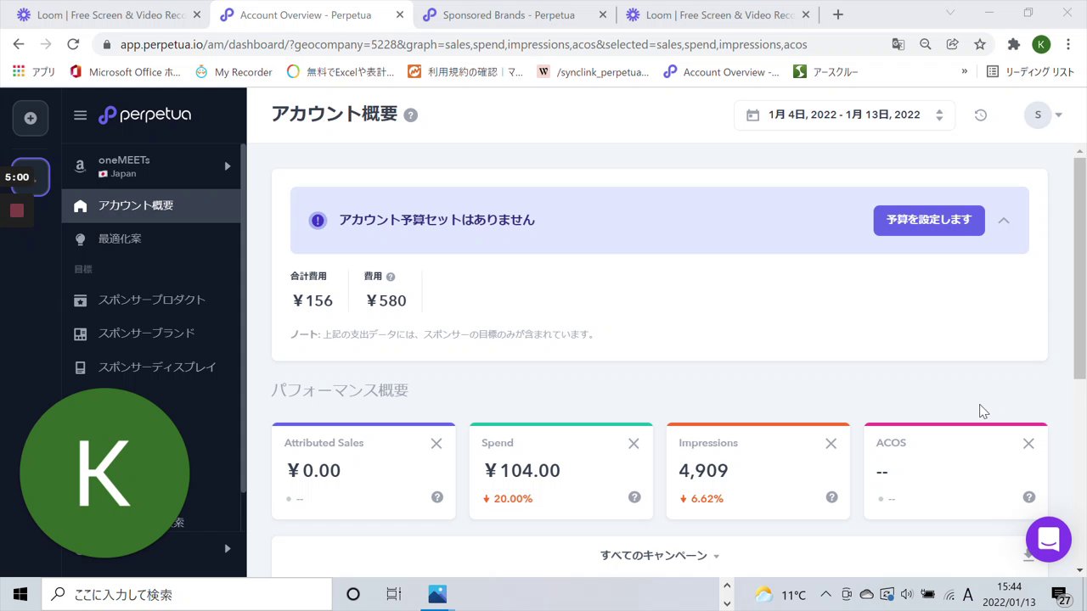Close the Account Overview - Perpetua tab
The width and height of the screenshot is (1087, 611).
(400, 15)
